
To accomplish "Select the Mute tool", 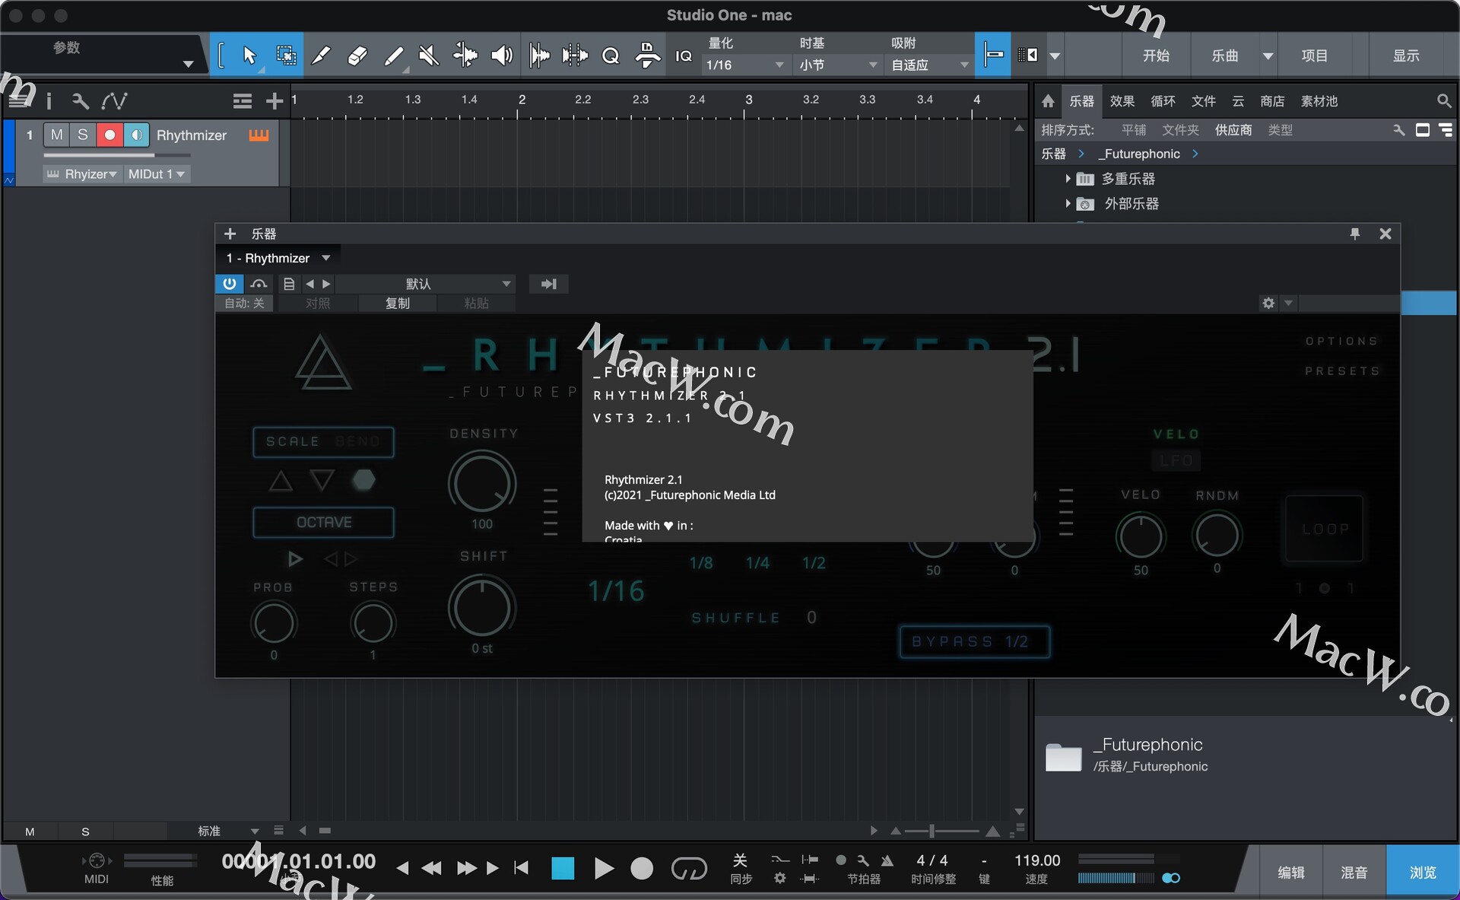I will coord(429,55).
